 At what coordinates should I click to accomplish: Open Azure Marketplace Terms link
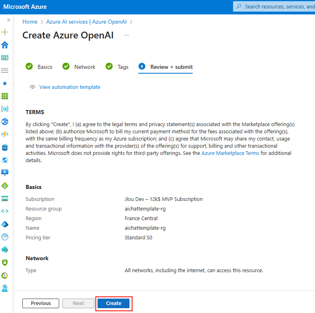[x=230, y=153]
